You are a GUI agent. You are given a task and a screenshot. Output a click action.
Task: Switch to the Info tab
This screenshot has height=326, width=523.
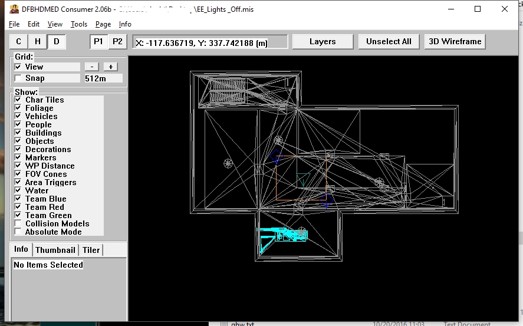pos(21,249)
